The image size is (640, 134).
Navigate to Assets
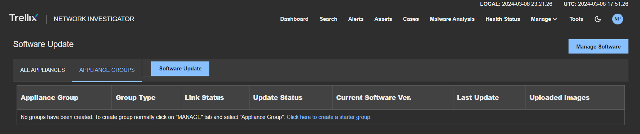(383, 19)
